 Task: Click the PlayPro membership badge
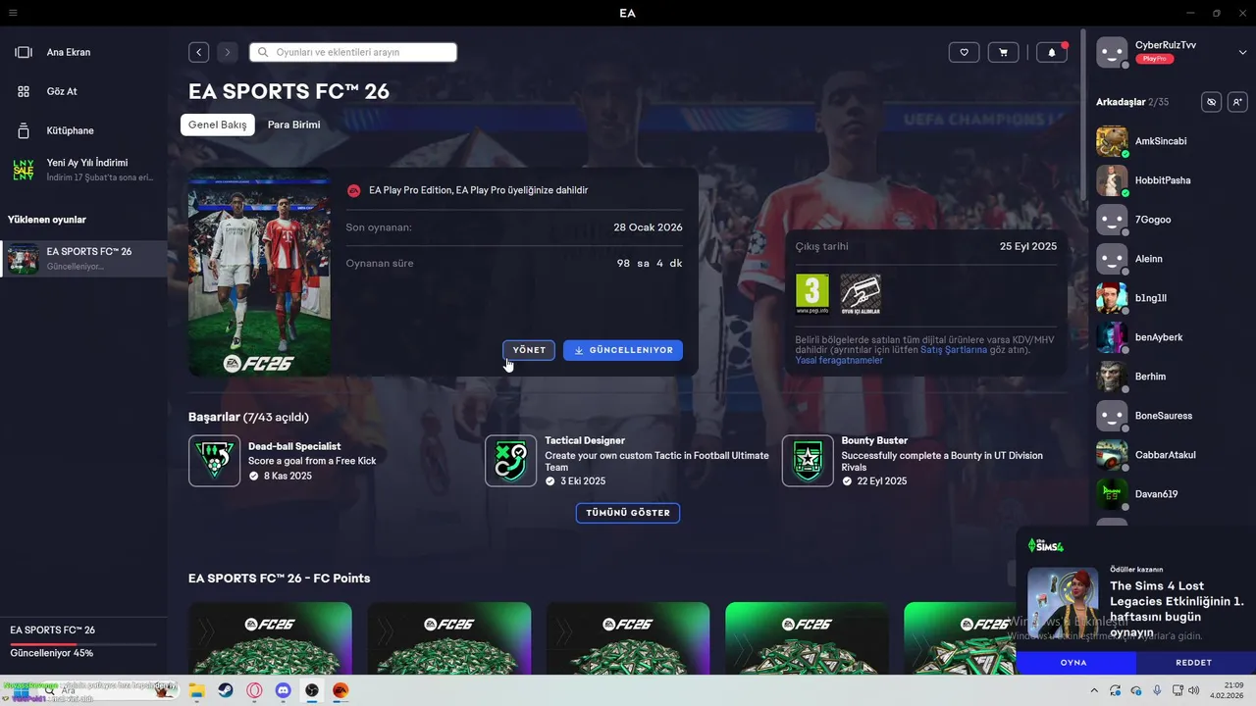coord(1154,59)
